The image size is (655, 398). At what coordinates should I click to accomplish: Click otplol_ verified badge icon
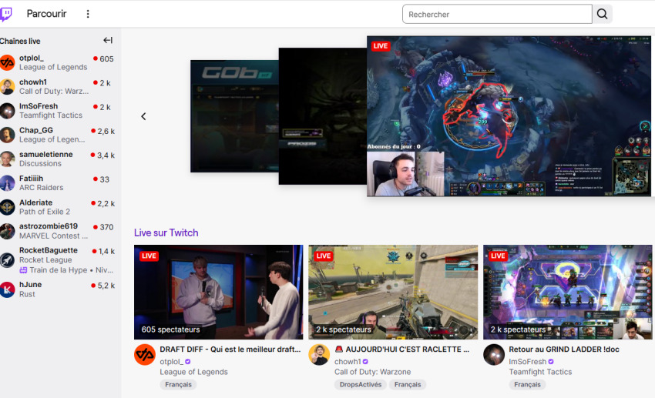187,362
